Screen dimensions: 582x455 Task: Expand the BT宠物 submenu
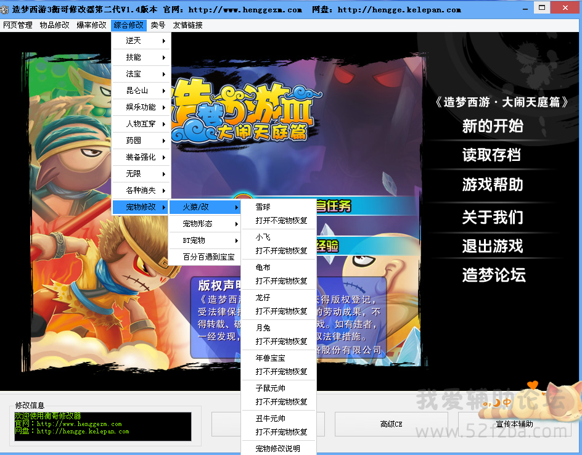click(x=205, y=240)
